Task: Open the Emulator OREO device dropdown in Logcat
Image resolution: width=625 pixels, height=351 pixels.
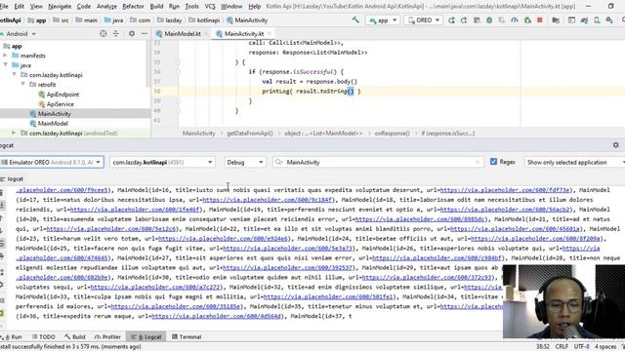Action: click(52, 162)
